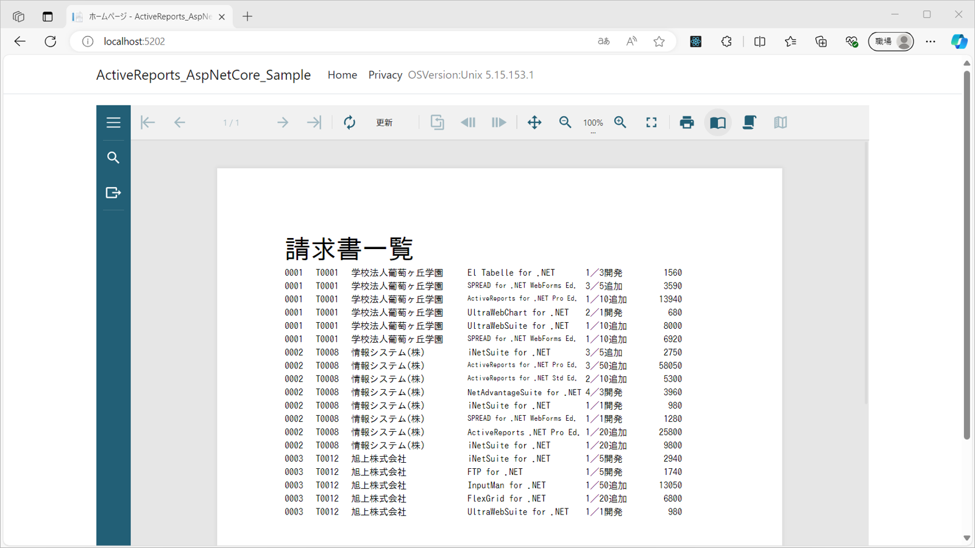Switch to galley mode view

781,122
